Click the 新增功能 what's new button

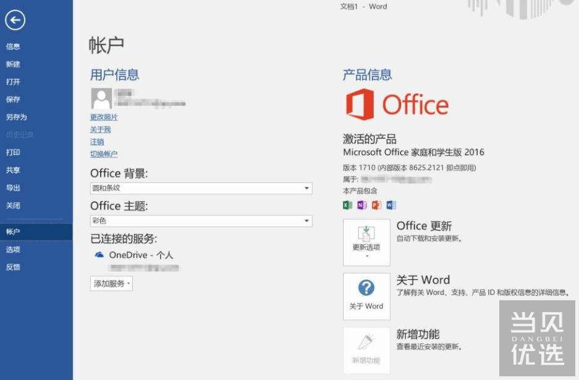[x=366, y=350]
